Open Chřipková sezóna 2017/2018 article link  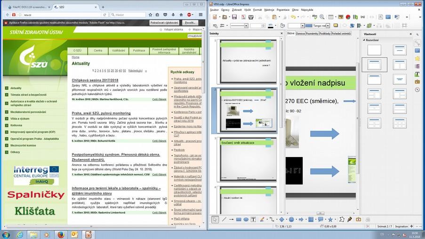tap(95, 80)
